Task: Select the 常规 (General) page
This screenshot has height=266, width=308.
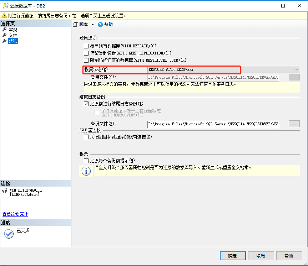Action: (13, 30)
